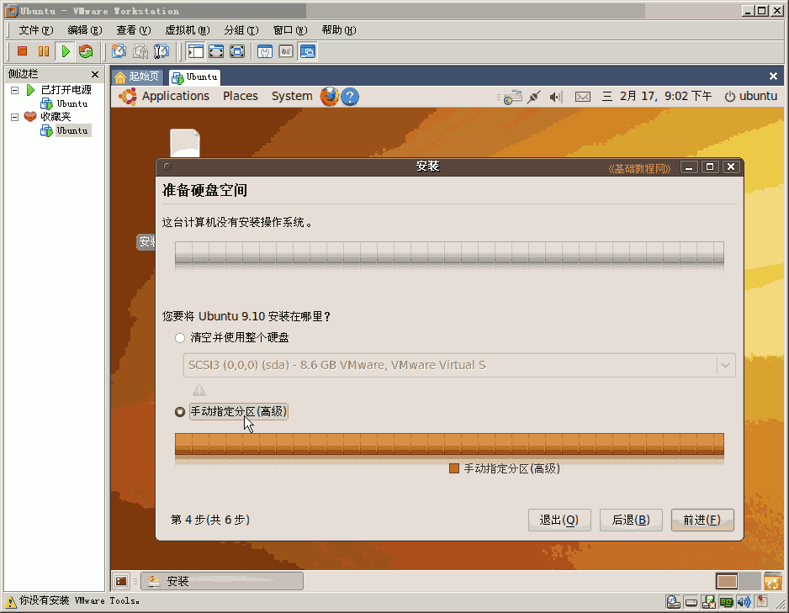Open the 编辑(E) menu
789x613 pixels.
click(85, 30)
